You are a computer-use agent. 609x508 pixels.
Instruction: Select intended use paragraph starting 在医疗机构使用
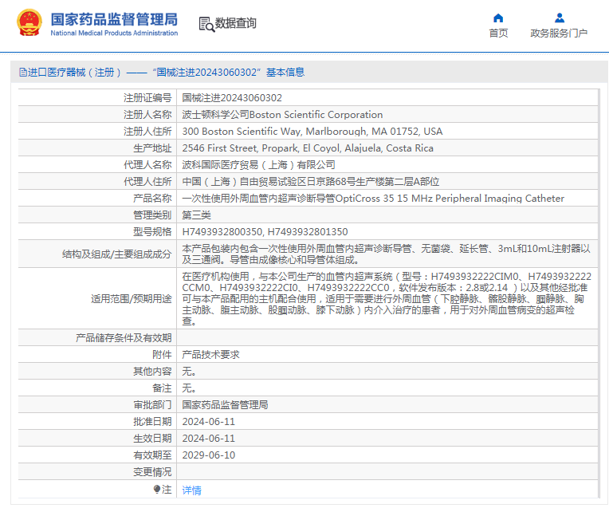point(387,298)
